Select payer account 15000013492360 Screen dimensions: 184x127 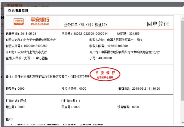[36, 46]
